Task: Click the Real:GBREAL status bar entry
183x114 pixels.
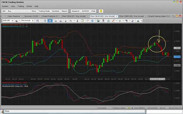Action: 140,108
